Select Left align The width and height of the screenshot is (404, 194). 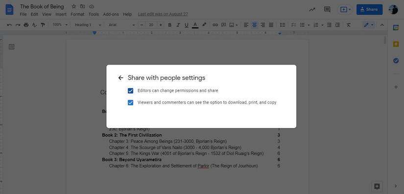(246, 25)
